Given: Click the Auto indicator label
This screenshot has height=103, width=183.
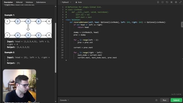Looking at the screenshot, I should [80, 2].
